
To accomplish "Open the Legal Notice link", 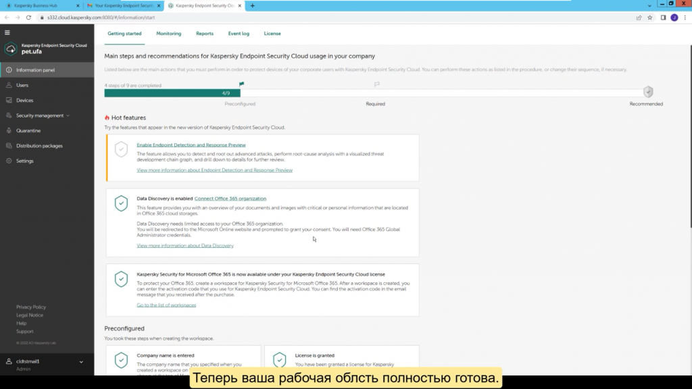I will (30, 315).
